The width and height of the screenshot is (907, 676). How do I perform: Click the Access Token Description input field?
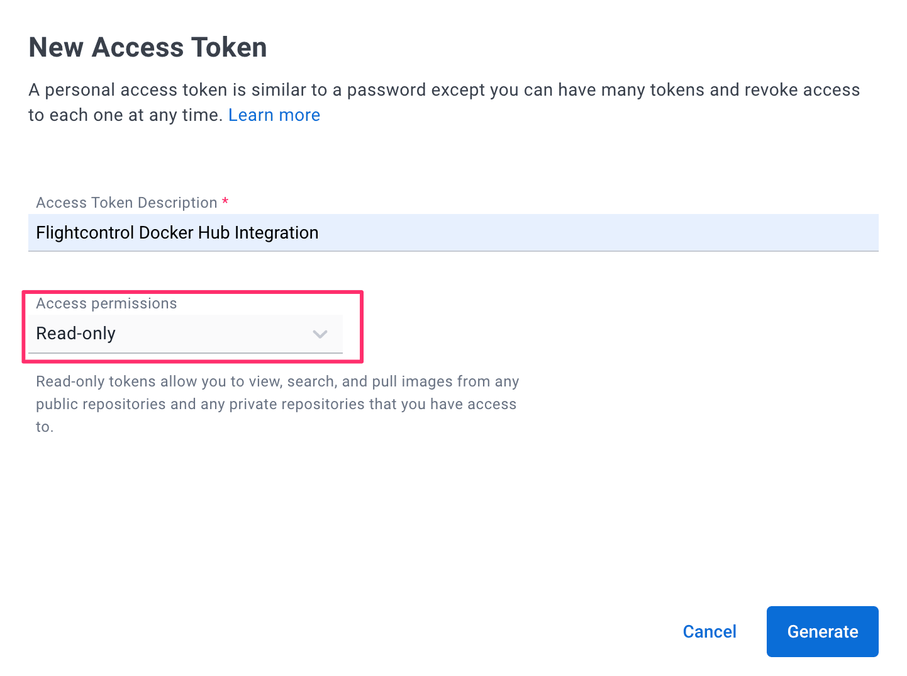[453, 233]
